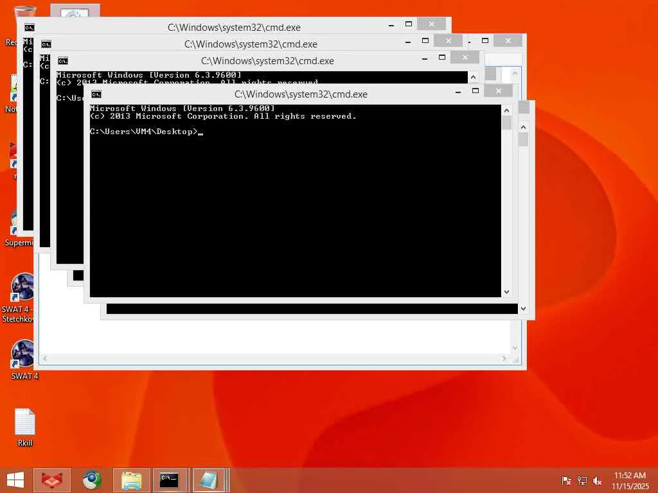Close the white background window behind the cmd windows
Viewport: 658px width, 493px height.
(508, 40)
